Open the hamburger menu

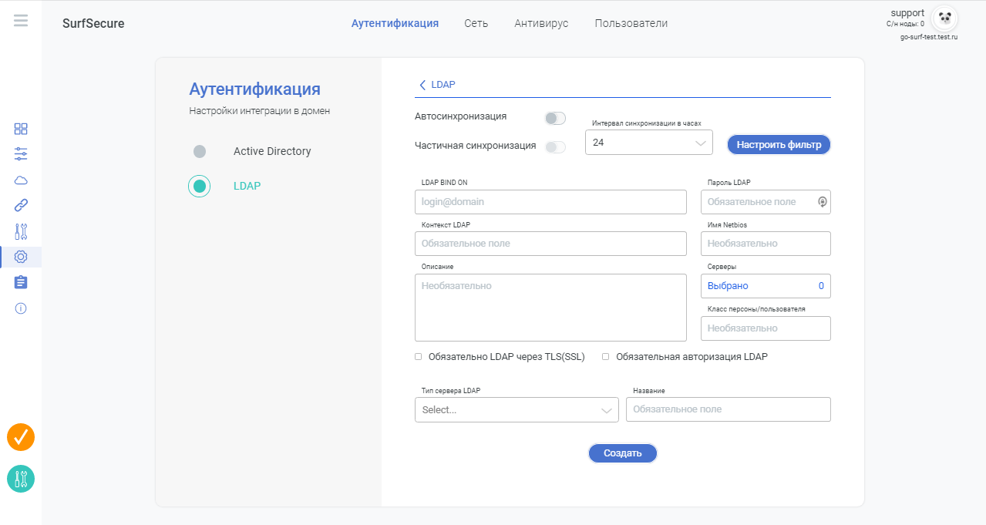point(21,21)
